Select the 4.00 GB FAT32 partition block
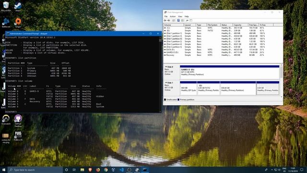This screenshot has height=173, width=307. point(208,88)
